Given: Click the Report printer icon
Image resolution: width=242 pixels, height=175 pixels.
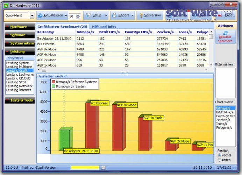Looking at the screenshot, I should point(114,15).
